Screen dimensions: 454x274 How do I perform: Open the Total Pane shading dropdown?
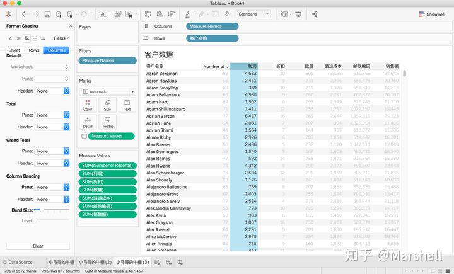tap(52, 115)
